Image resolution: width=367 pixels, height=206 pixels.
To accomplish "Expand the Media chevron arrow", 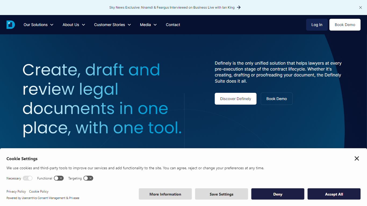I will coord(155,25).
